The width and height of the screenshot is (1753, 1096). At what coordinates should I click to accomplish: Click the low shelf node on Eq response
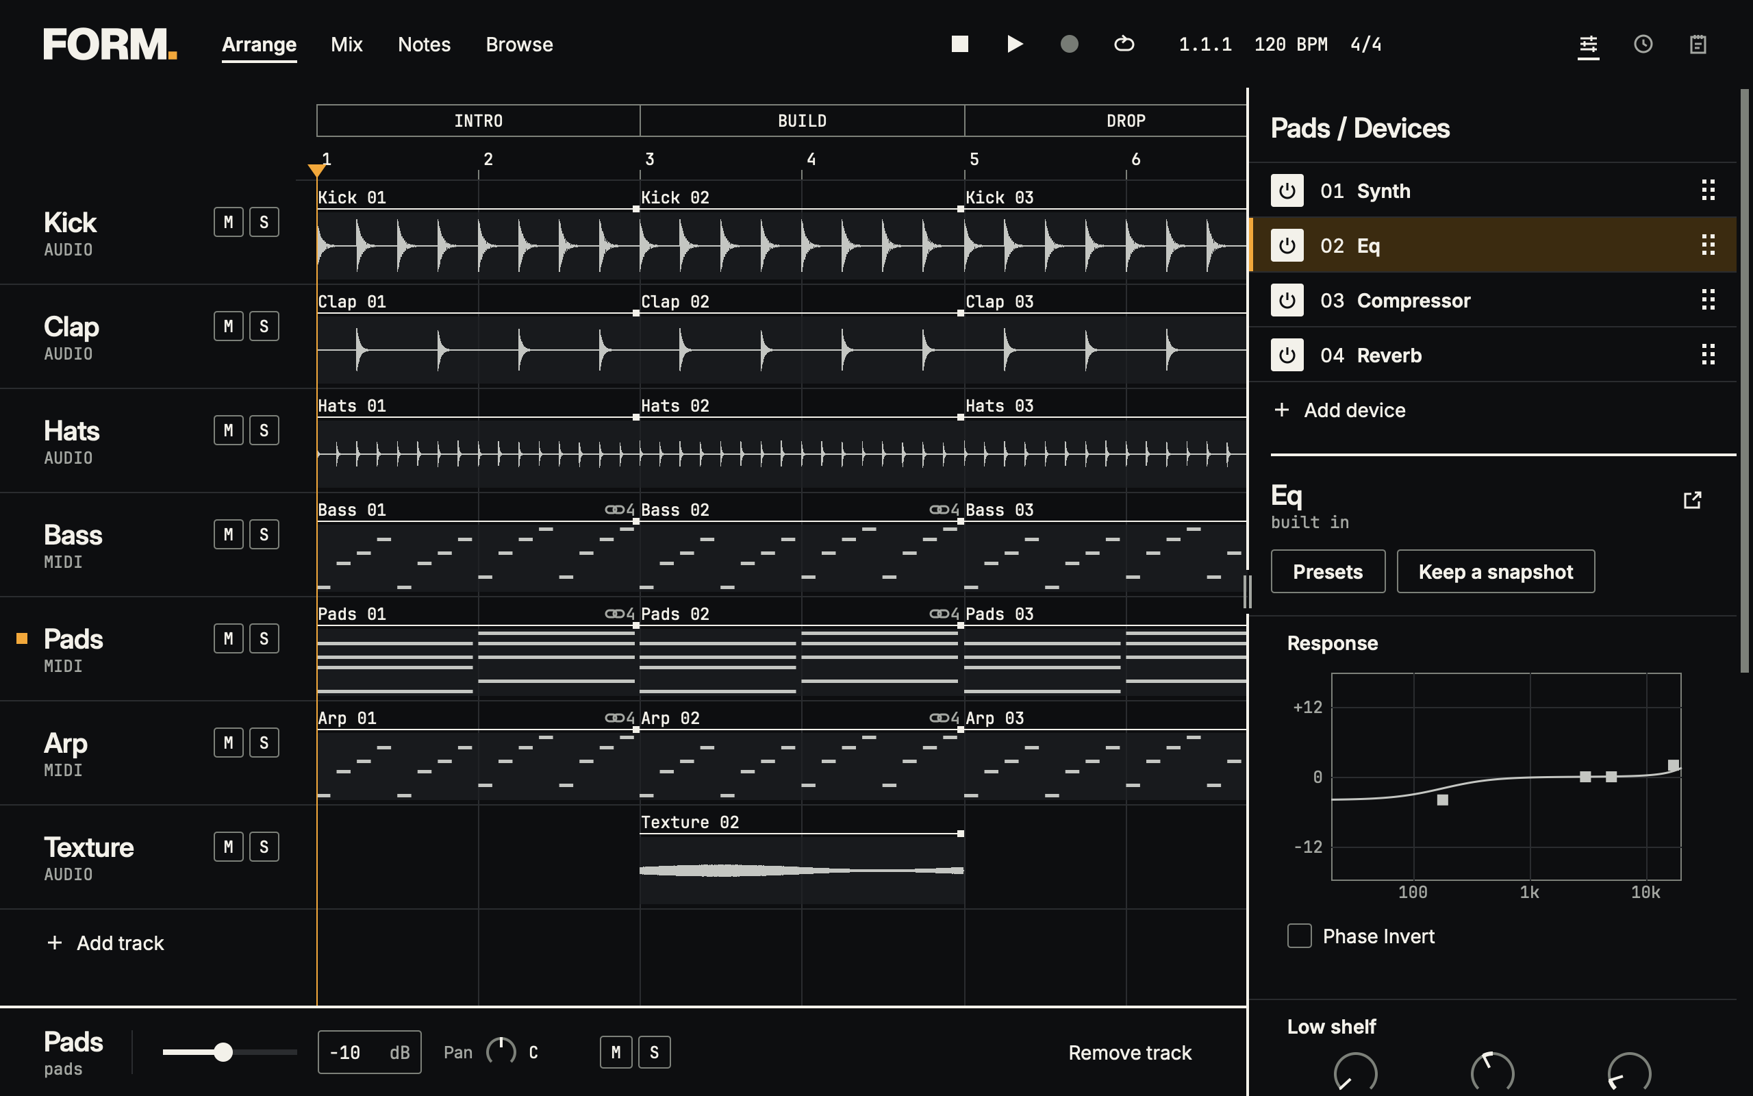coord(1442,800)
